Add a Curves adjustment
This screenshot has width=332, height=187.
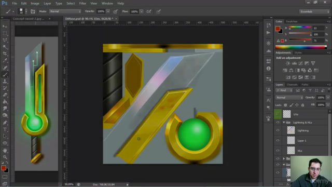point(300,63)
